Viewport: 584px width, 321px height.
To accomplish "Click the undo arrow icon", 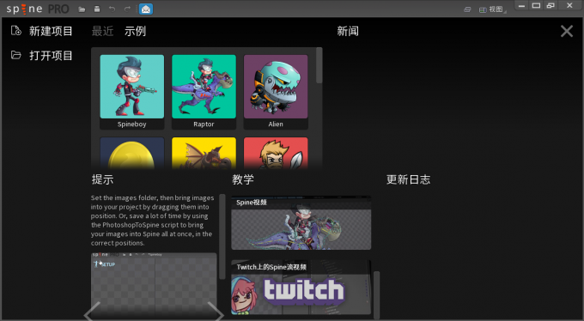I will pos(112,9).
